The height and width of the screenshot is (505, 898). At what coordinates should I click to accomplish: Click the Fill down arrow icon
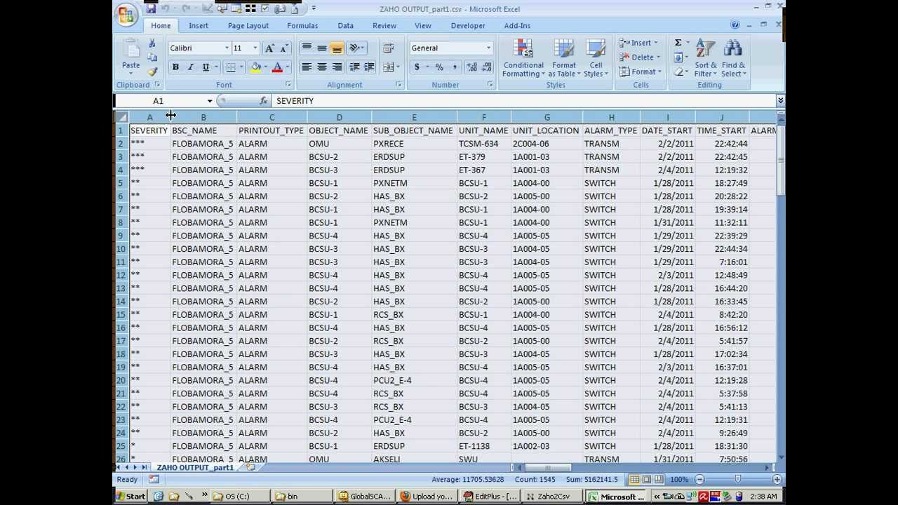click(678, 58)
